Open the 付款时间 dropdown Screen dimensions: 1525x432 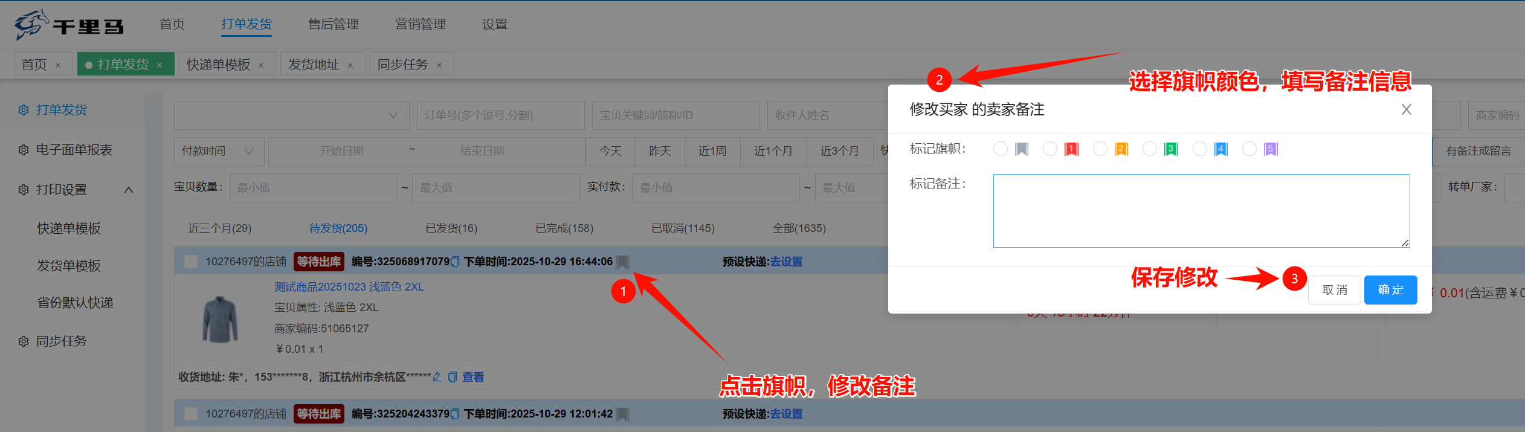(x=219, y=151)
